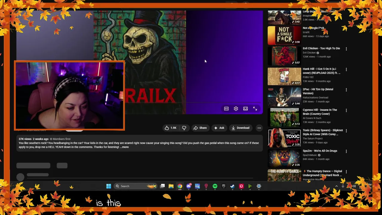
Task: Click the Ask button below the video
Action: tap(219, 128)
